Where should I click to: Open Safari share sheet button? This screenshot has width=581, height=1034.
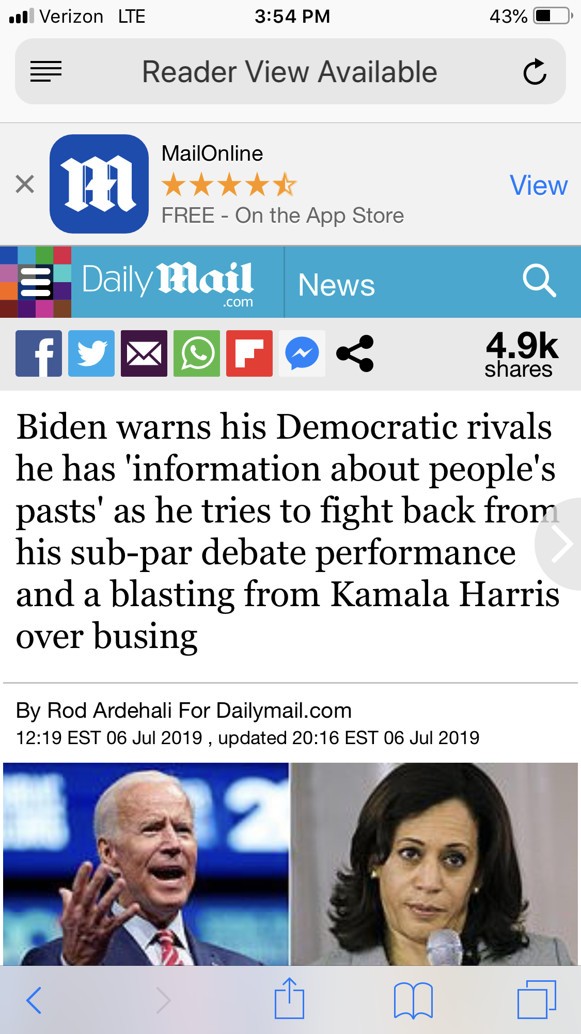[289, 998]
